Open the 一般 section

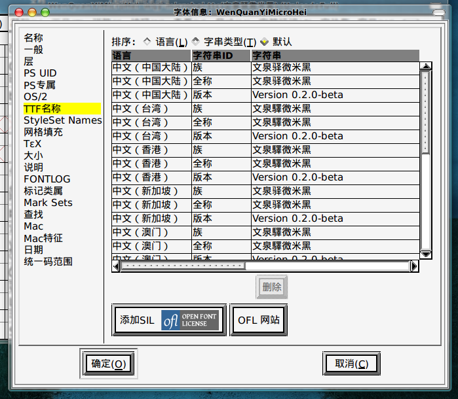click(x=33, y=50)
